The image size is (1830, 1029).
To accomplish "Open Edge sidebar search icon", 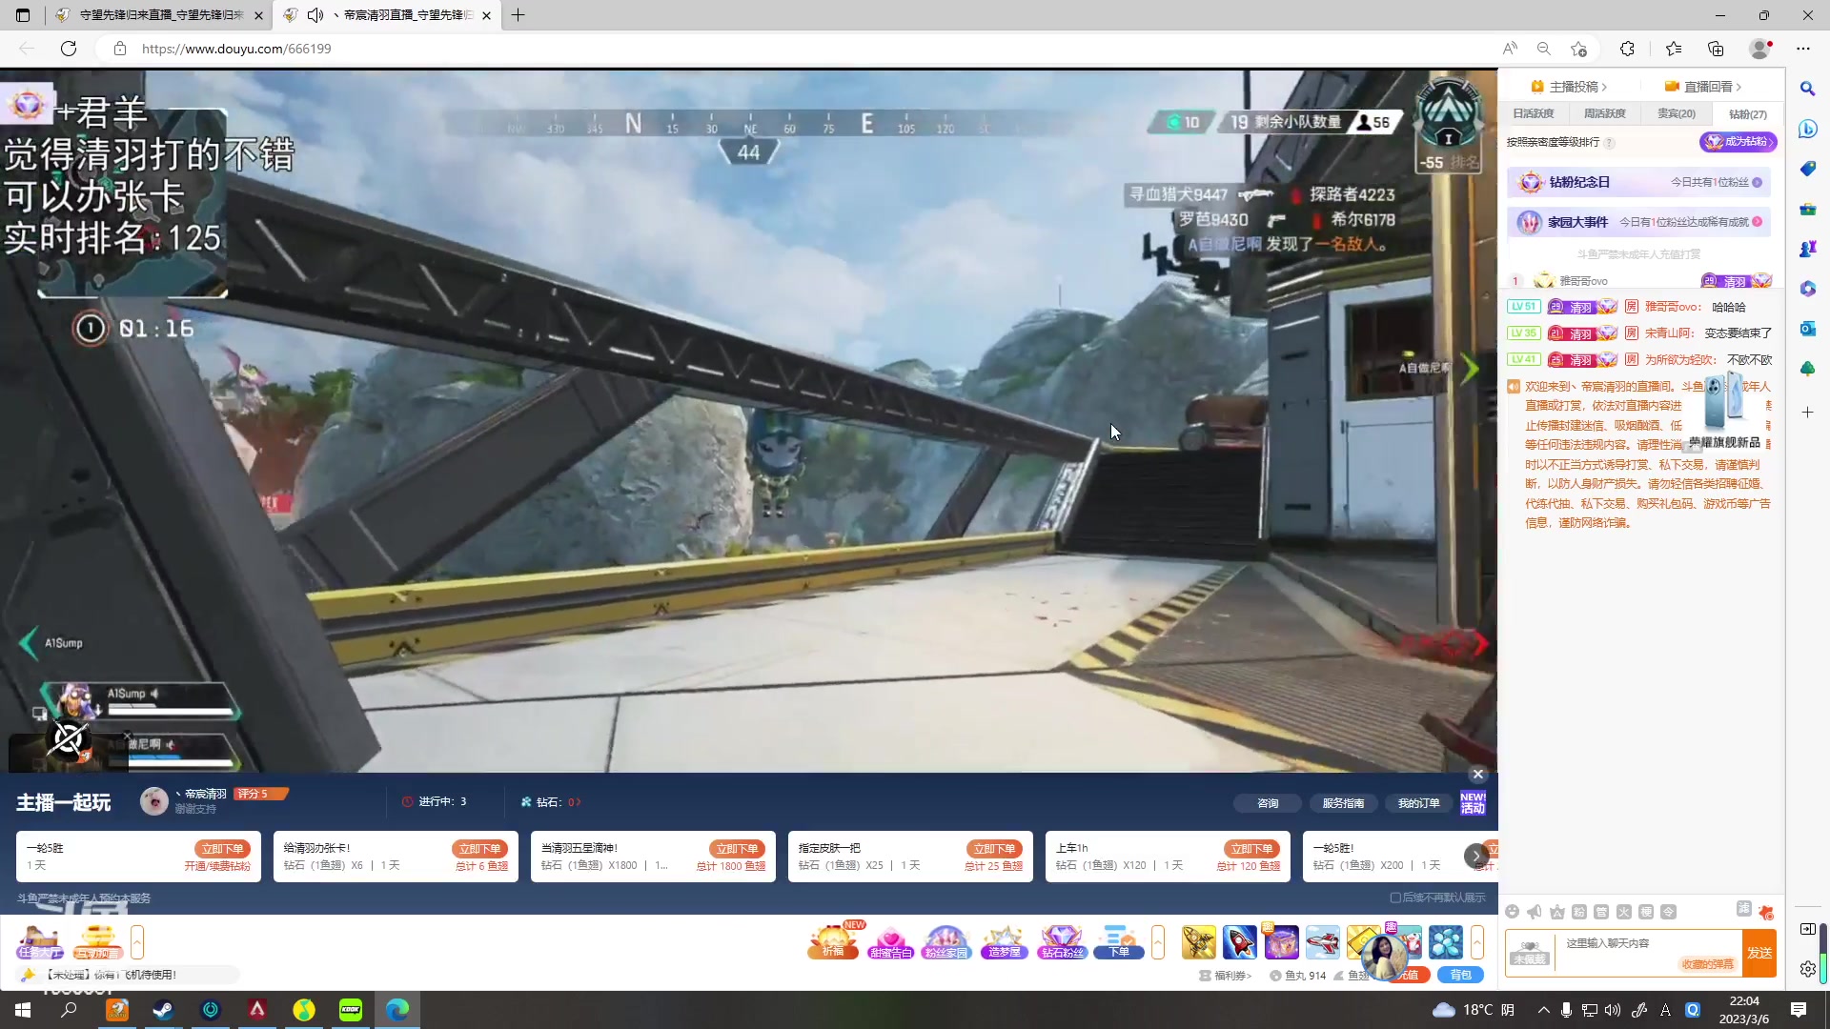I will [1807, 89].
